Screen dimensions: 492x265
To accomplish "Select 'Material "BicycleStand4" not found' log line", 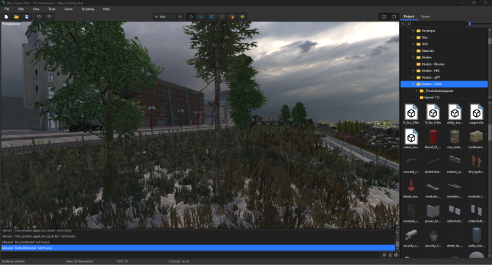I will pos(197,242).
